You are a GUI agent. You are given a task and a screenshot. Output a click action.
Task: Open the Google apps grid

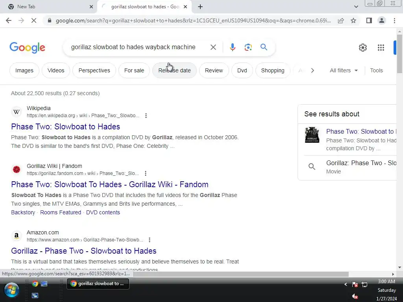(381, 48)
